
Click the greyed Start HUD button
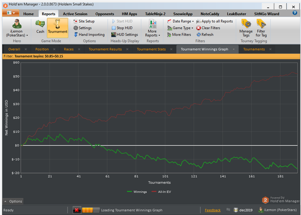(122, 21)
